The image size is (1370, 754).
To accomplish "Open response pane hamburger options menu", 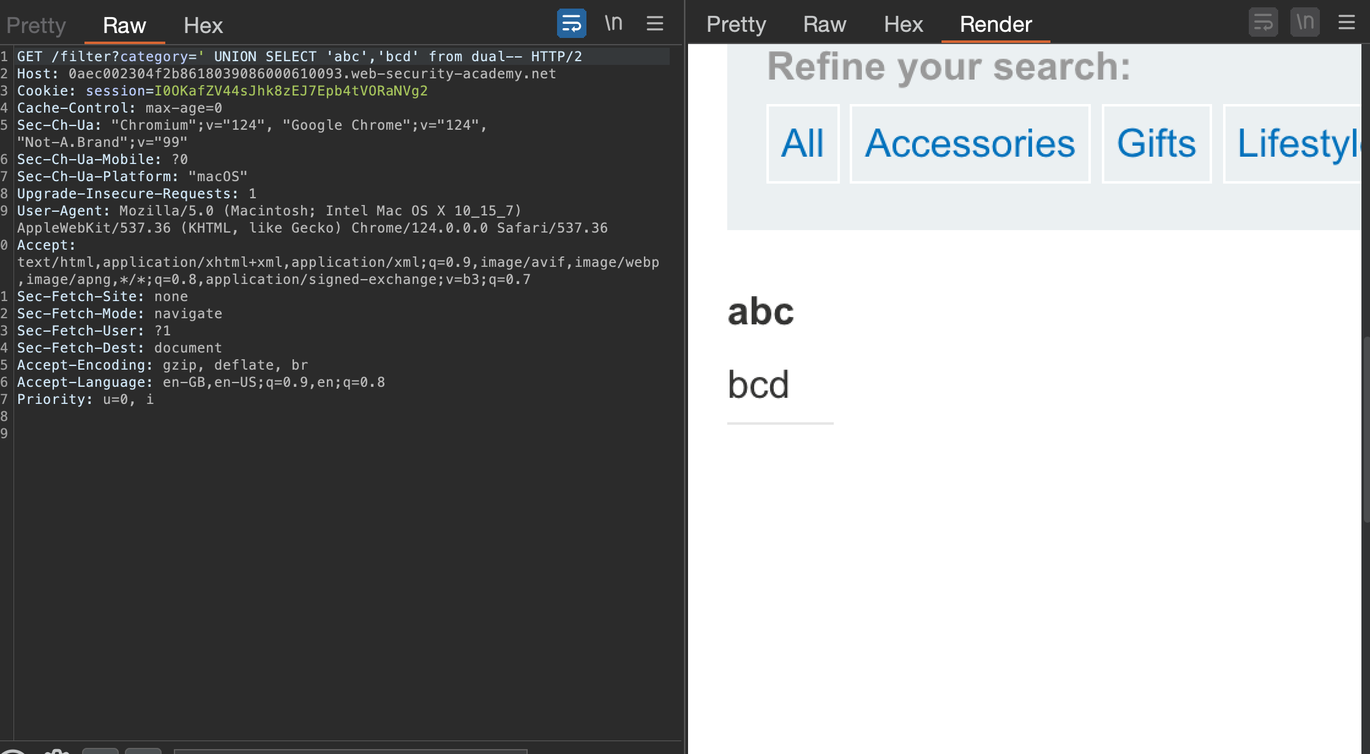I will click(1346, 23).
